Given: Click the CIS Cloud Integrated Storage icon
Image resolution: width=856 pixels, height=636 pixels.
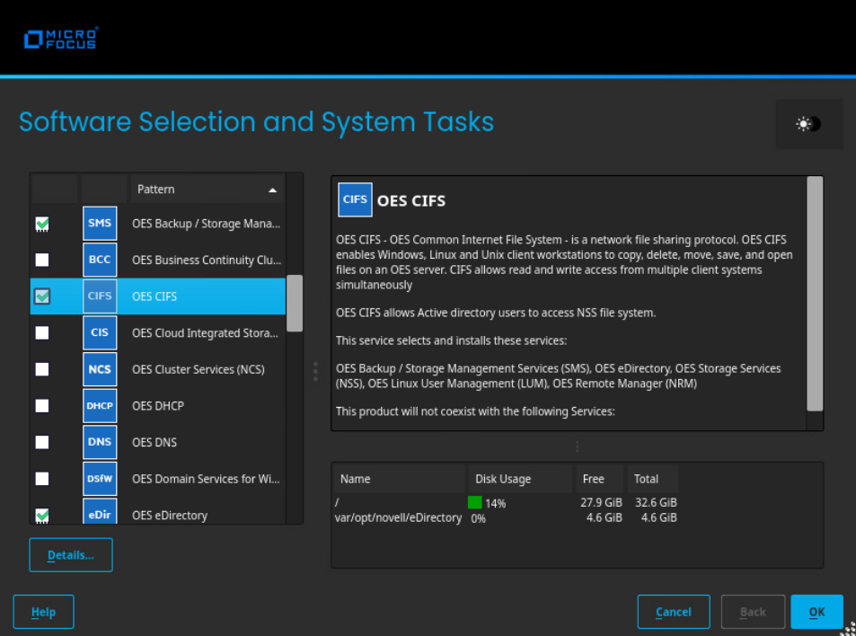Looking at the screenshot, I should (x=100, y=332).
